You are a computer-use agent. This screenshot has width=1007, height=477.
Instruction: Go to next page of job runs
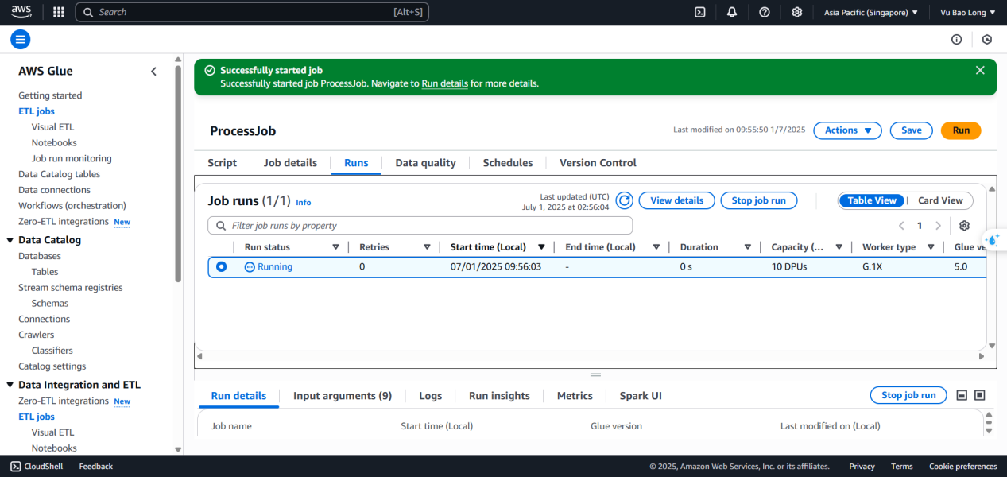pos(939,226)
